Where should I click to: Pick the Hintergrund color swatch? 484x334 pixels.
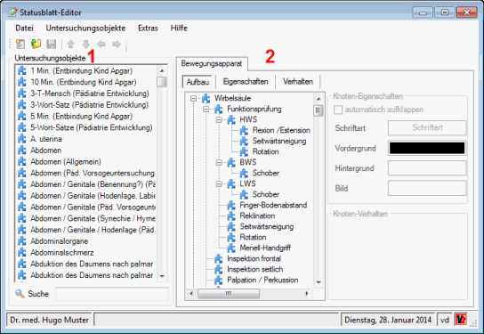[427, 168]
